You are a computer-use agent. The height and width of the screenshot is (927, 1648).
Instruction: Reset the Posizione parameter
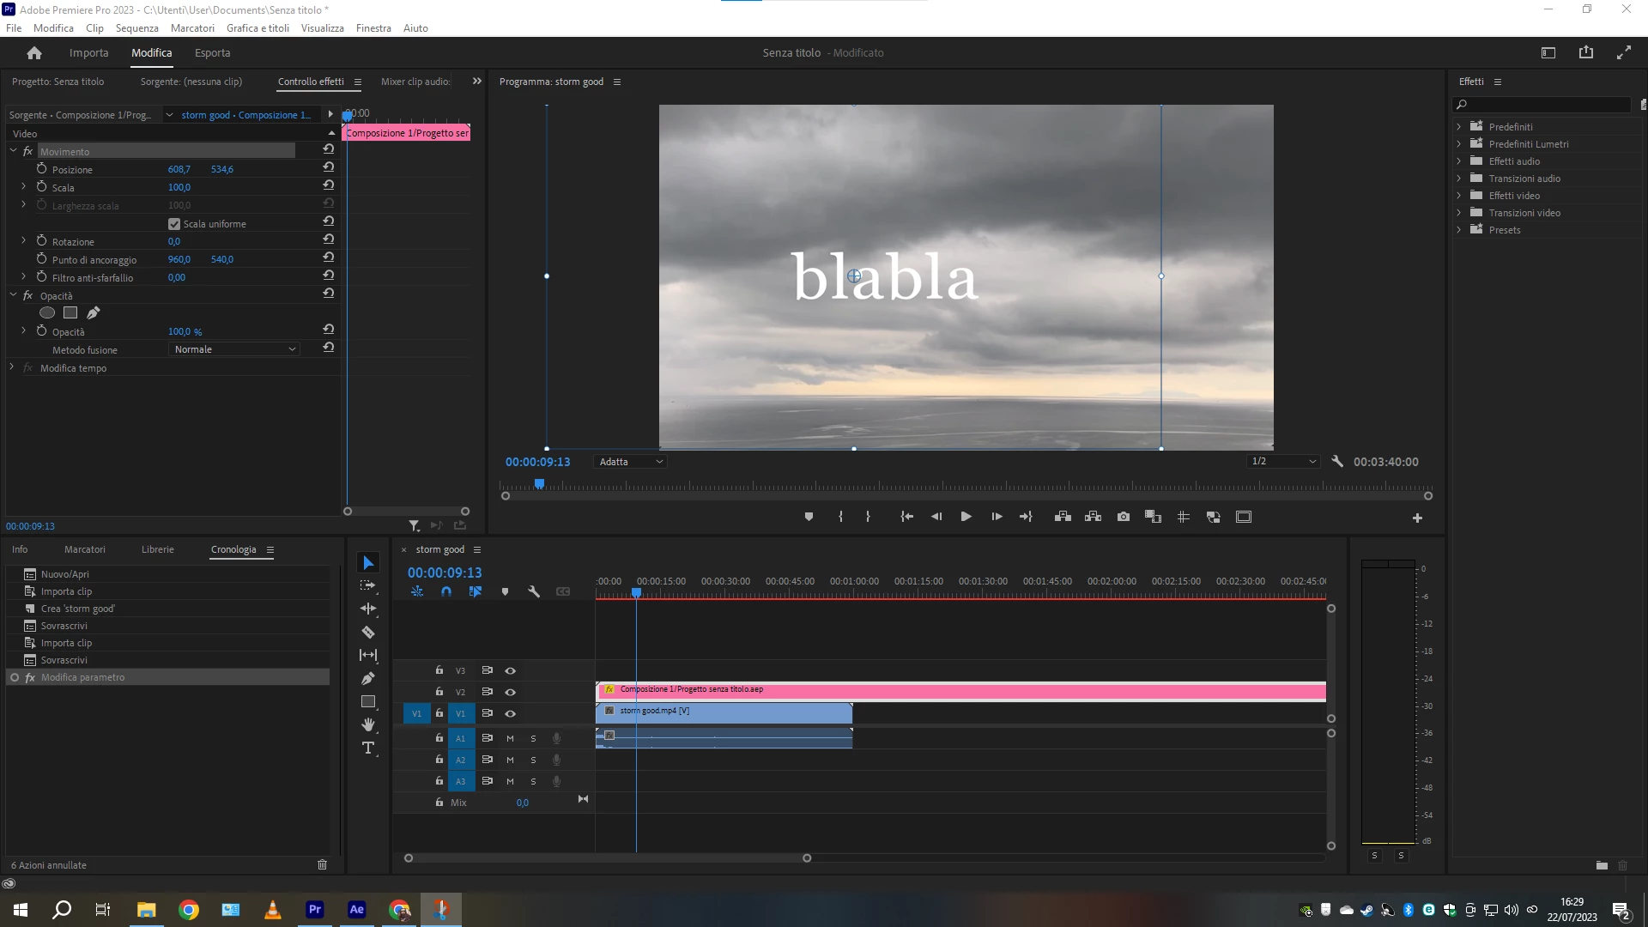pyautogui.click(x=328, y=167)
